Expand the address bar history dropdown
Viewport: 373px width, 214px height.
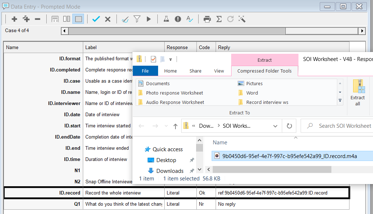pos(275,126)
